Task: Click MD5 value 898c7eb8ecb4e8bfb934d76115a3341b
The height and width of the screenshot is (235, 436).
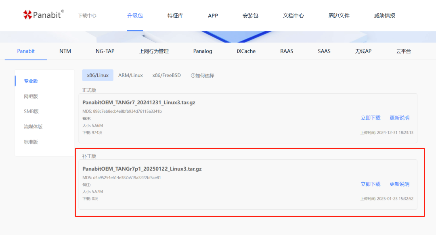Action: 127,111
